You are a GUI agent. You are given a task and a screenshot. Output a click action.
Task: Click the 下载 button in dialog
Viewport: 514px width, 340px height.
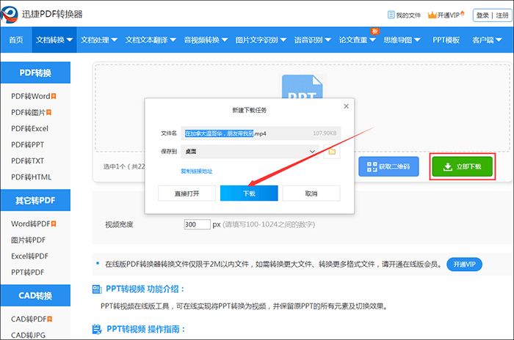pyautogui.click(x=249, y=193)
